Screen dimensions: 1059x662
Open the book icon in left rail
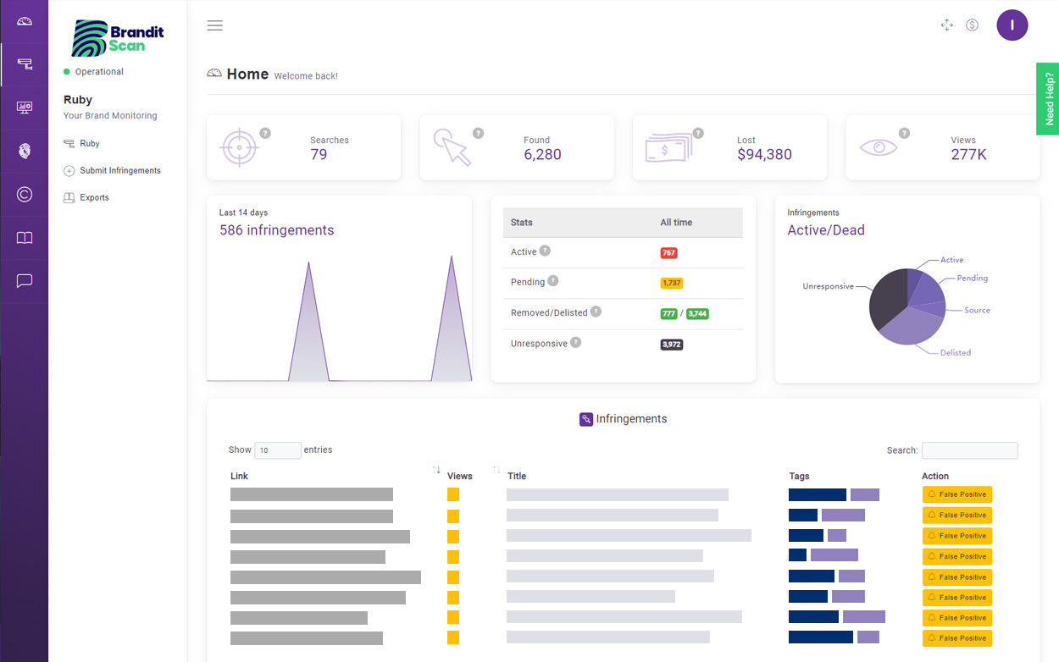click(x=24, y=238)
